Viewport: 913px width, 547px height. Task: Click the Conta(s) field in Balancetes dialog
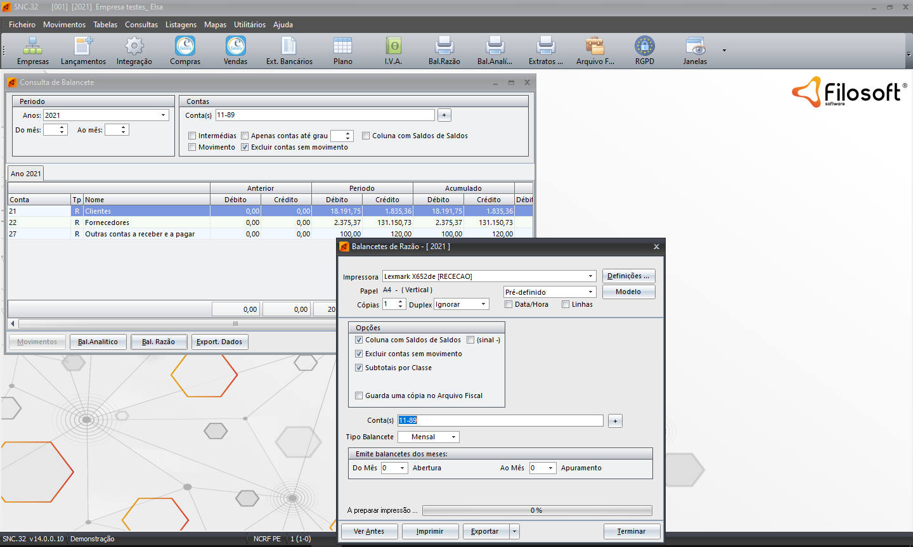pos(500,420)
